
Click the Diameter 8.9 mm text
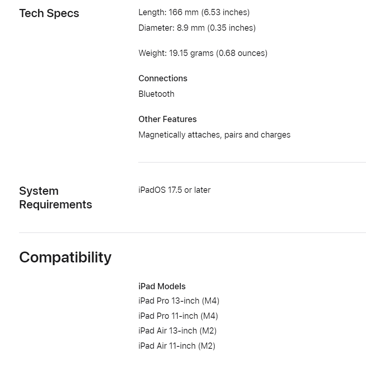(x=197, y=28)
